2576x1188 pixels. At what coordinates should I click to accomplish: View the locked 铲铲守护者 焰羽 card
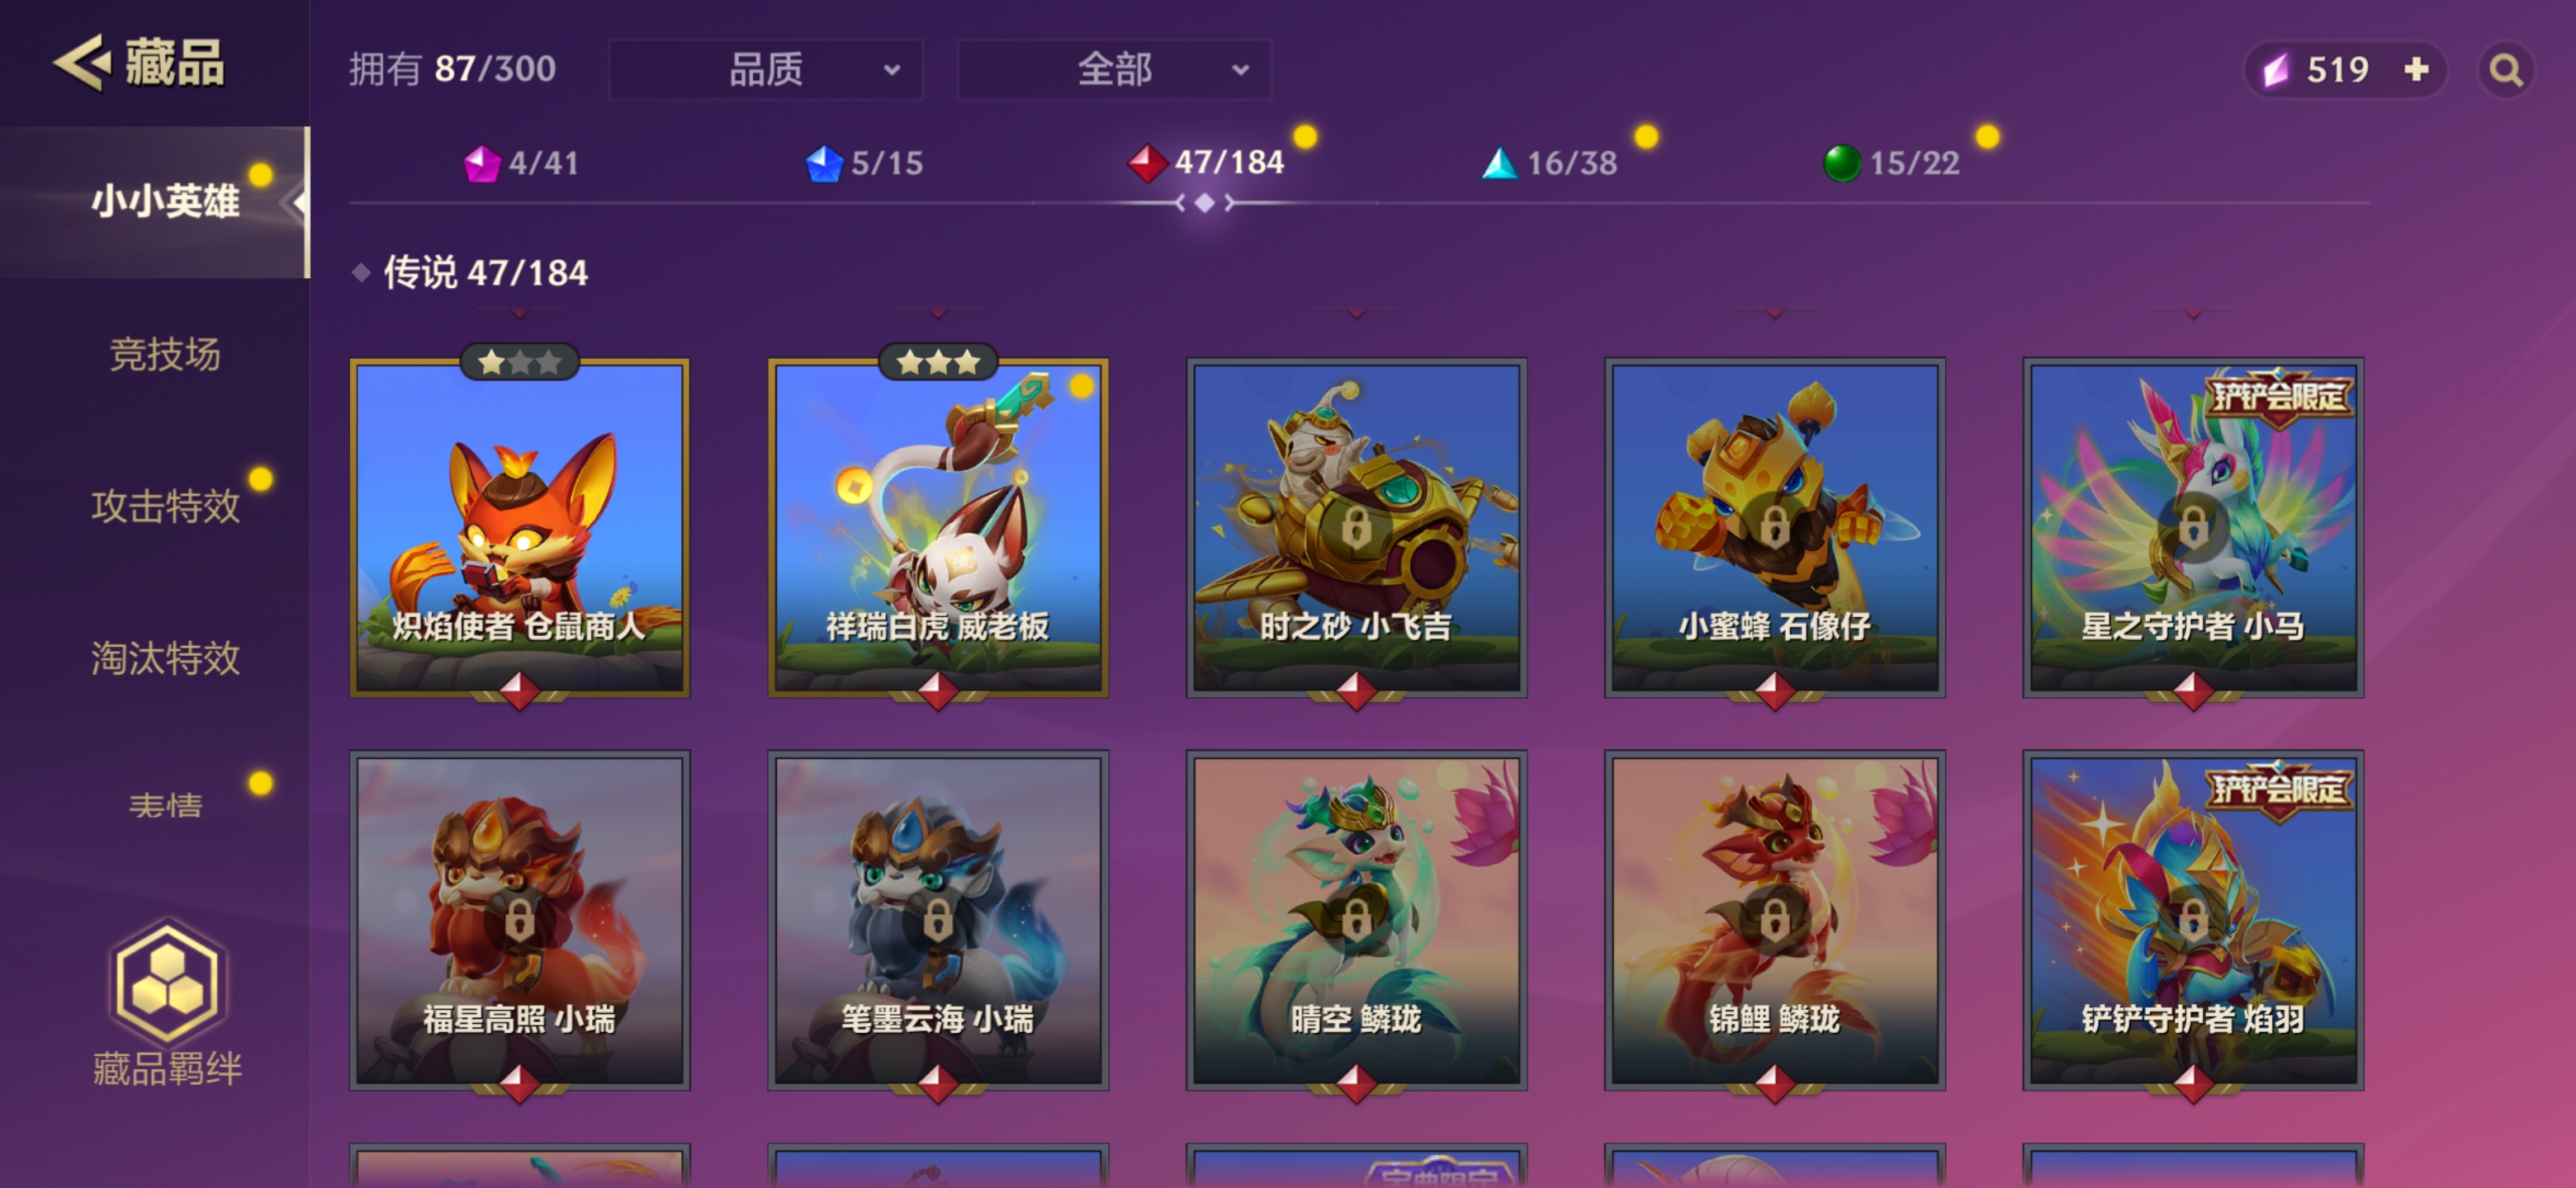[2193, 920]
